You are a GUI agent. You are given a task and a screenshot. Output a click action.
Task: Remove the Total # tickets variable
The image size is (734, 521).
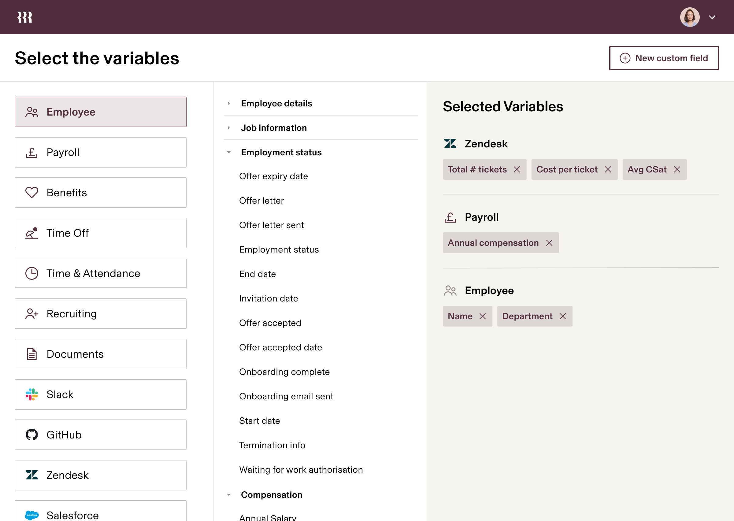(517, 169)
